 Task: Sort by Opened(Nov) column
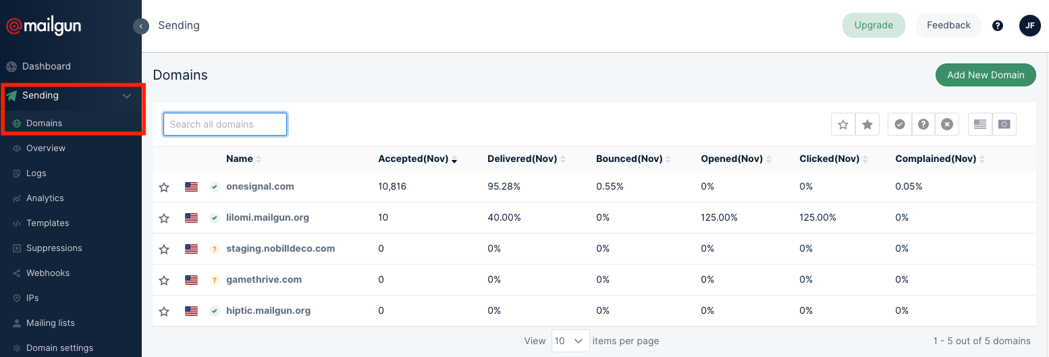736,159
